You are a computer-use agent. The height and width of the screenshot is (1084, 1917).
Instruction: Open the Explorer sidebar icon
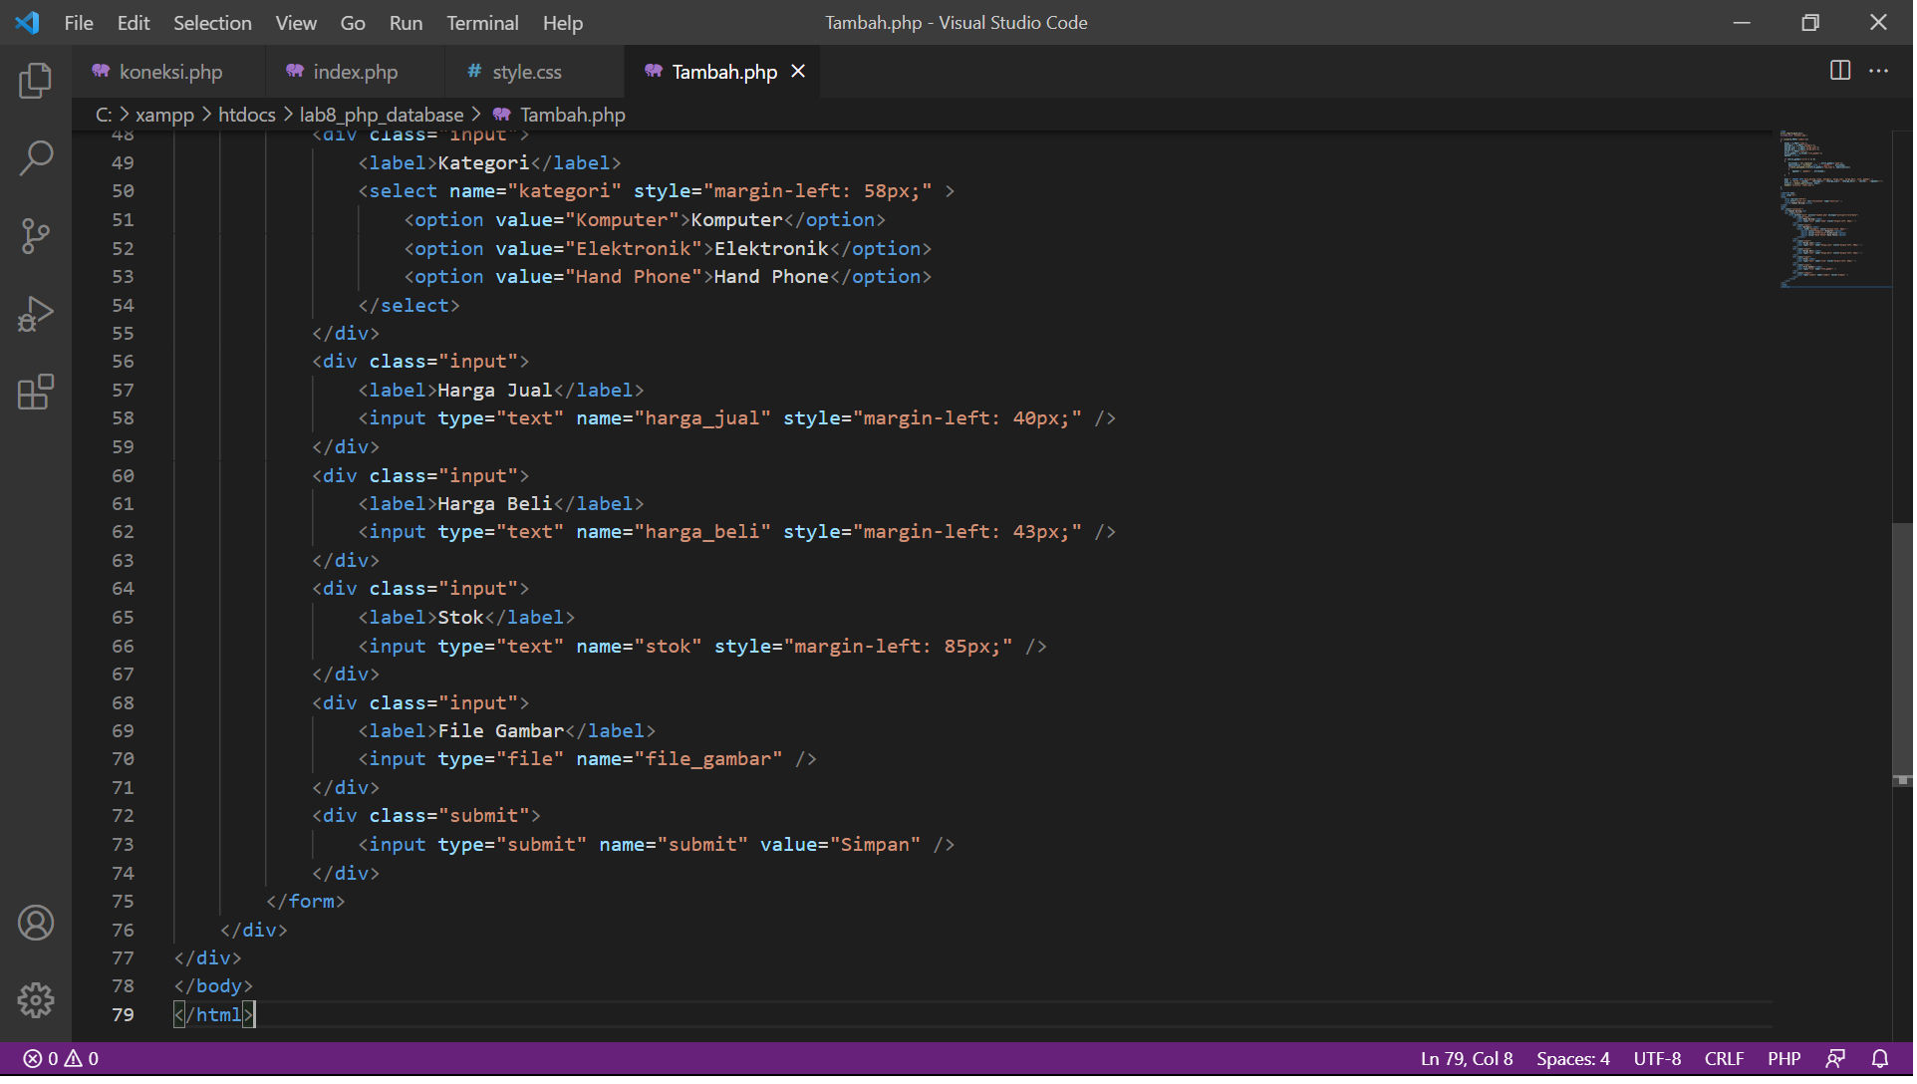(x=36, y=81)
